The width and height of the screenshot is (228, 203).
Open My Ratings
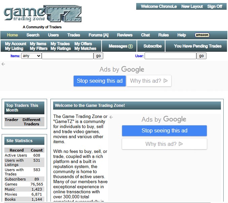(x=61, y=48)
